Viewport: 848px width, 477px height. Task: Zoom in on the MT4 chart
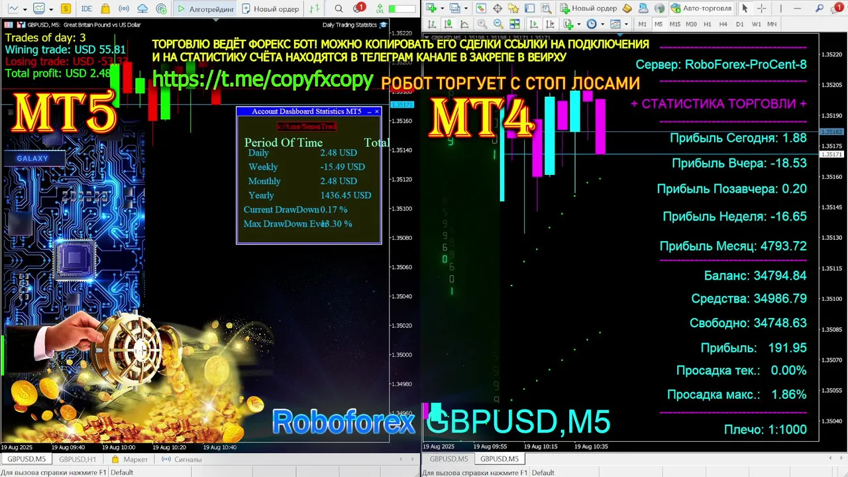coord(482,24)
